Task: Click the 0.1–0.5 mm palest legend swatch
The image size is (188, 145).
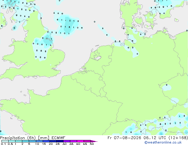Action: tap(5, 141)
